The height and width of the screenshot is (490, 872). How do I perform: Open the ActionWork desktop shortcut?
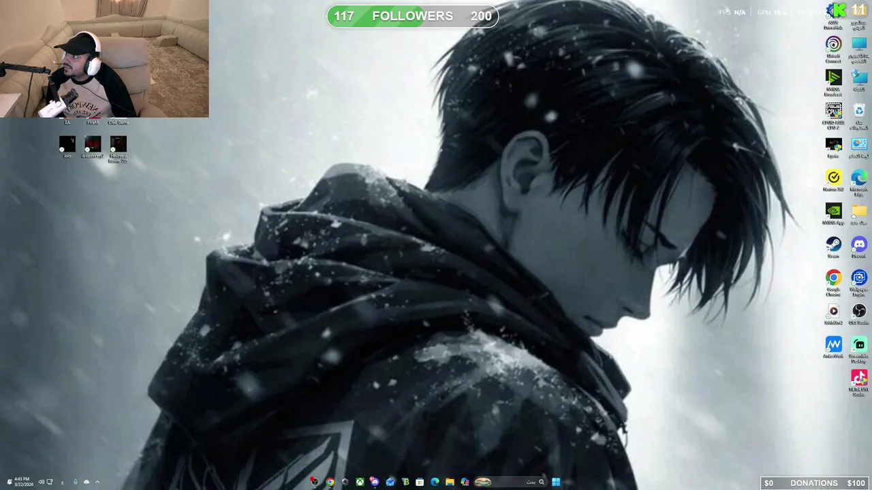pos(833,348)
